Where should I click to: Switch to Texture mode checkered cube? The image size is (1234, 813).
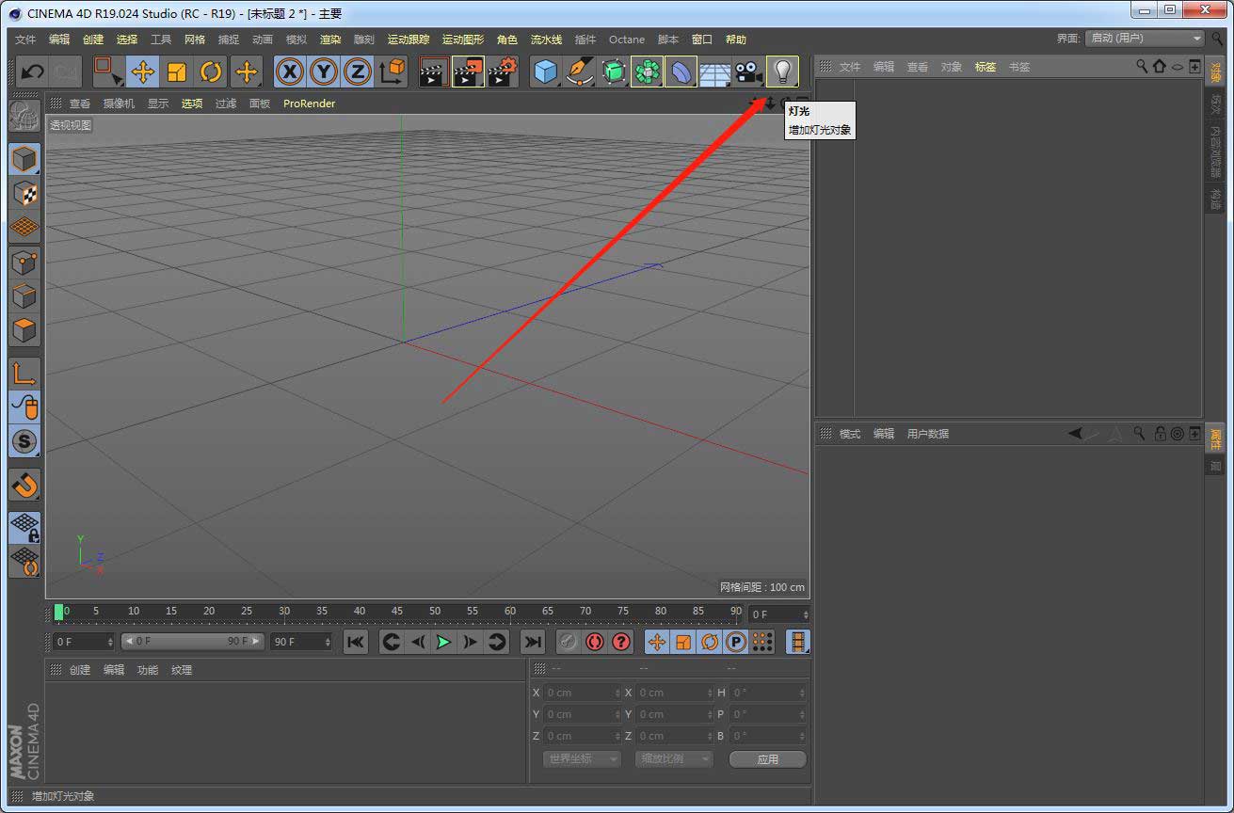click(x=24, y=193)
